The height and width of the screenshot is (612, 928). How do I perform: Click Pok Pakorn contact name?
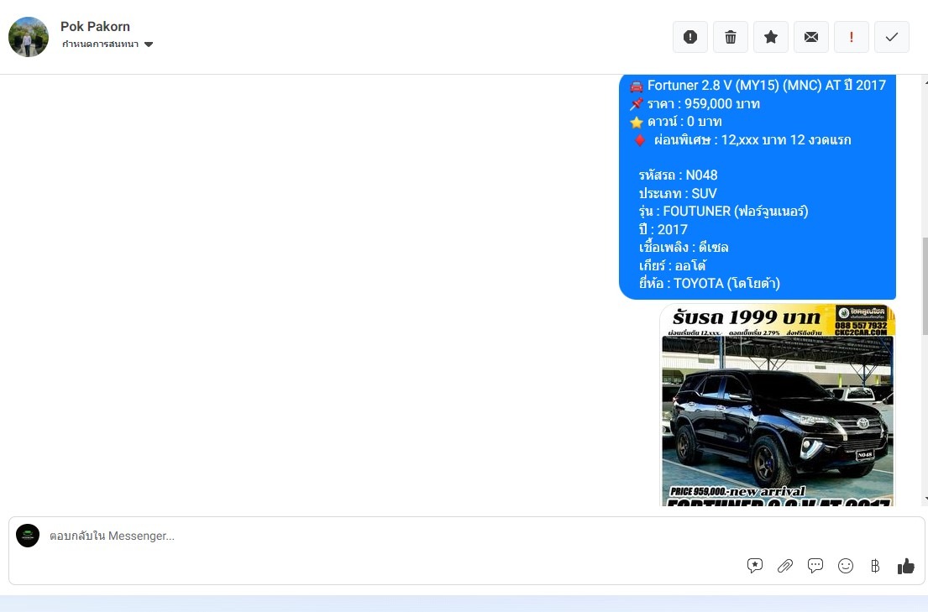tap(95, 26)
